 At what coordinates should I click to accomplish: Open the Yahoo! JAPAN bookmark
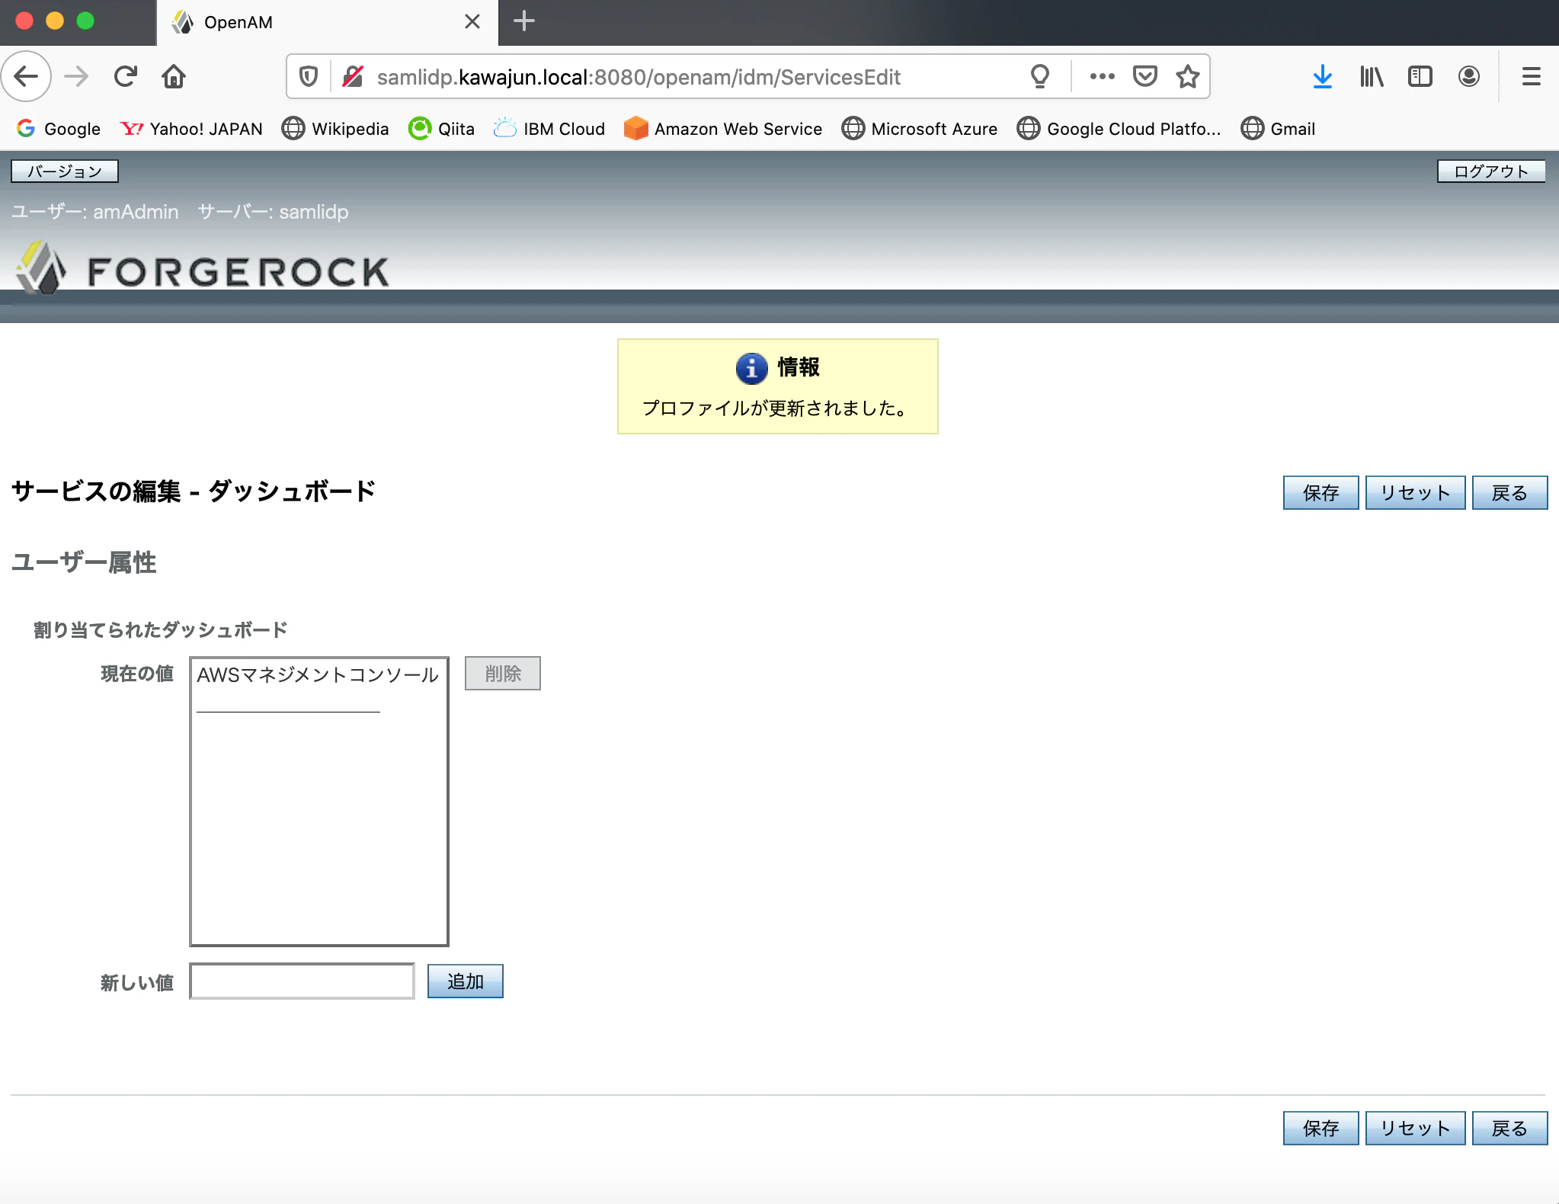click(x=191, y=129)
